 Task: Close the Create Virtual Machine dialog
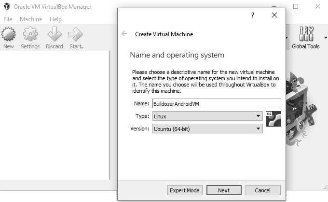[x=274, y=15]
